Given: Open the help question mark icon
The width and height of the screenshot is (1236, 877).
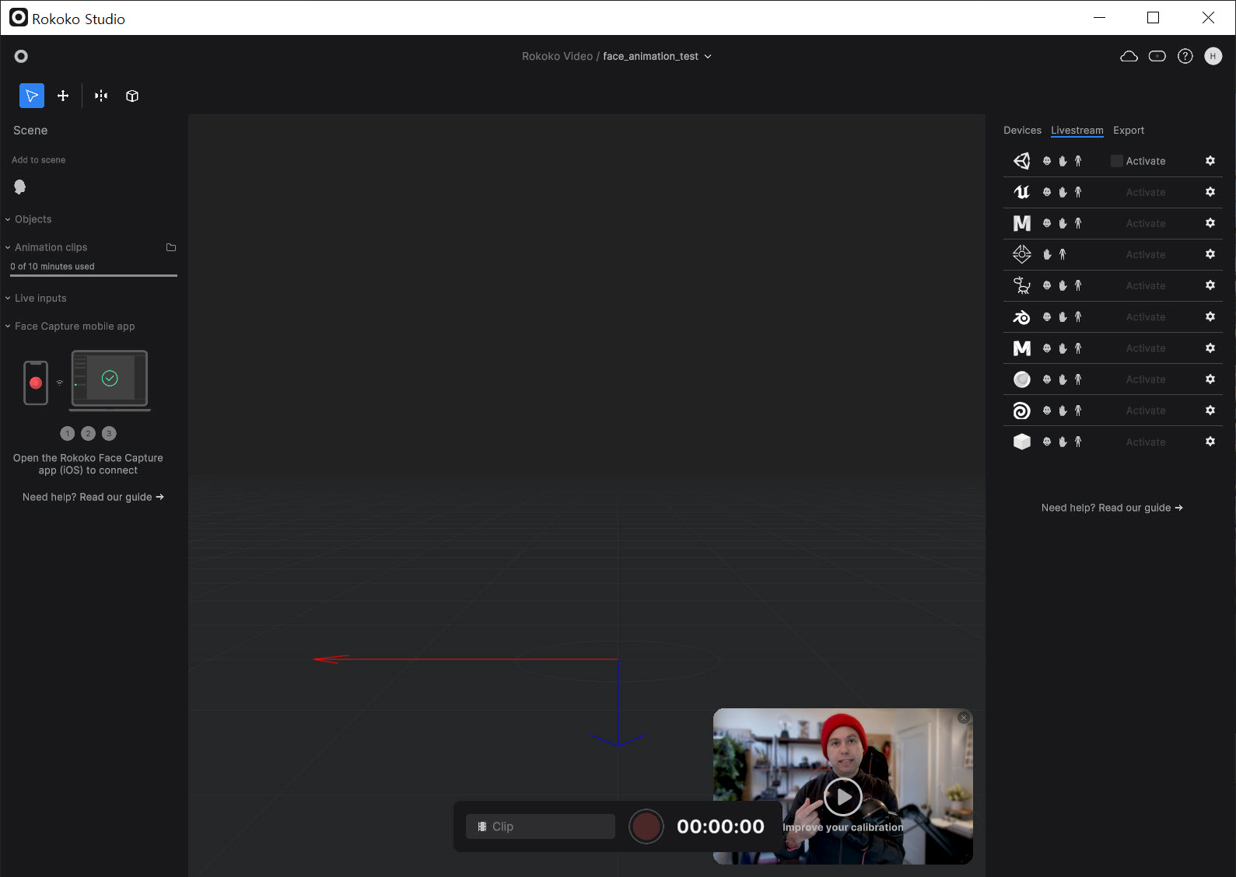Looking at the screenshot, I should coord(1185,56).
